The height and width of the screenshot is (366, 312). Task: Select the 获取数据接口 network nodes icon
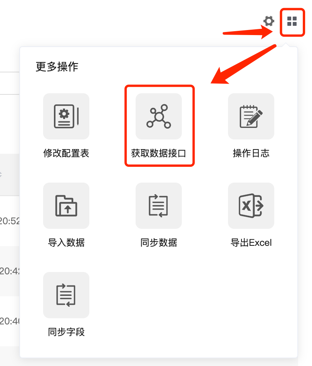(x=159, y=116)
